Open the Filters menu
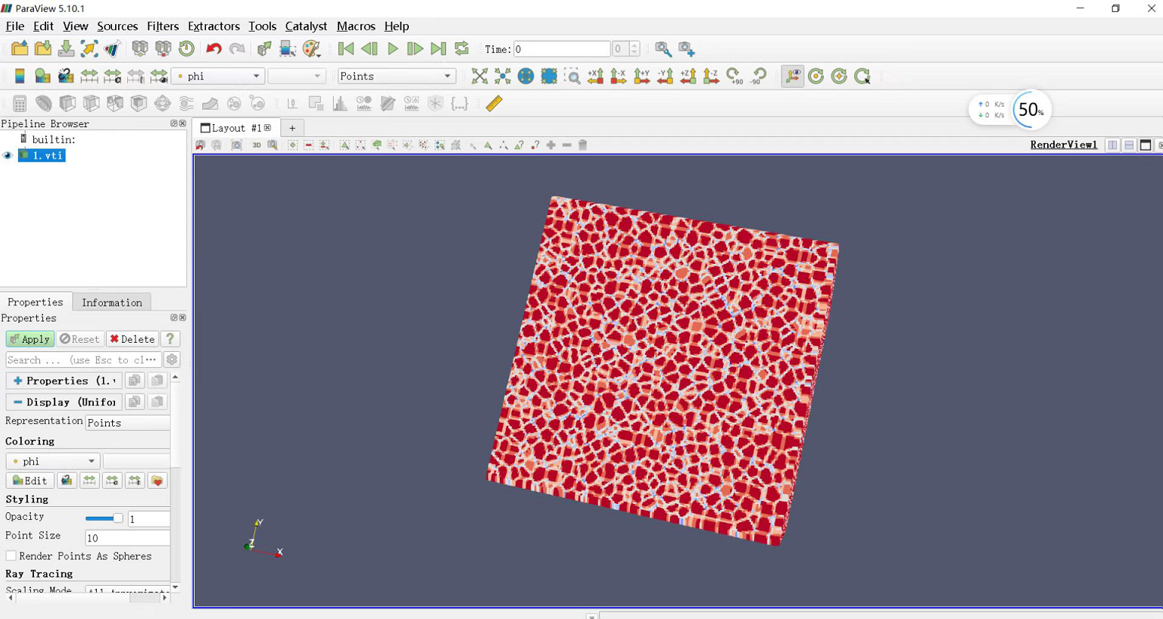Screen dimensions: 1163x619 162,26
